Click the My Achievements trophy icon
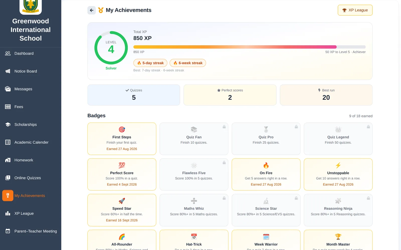Viewport: 401px width, 250px height. coord(8,195)
